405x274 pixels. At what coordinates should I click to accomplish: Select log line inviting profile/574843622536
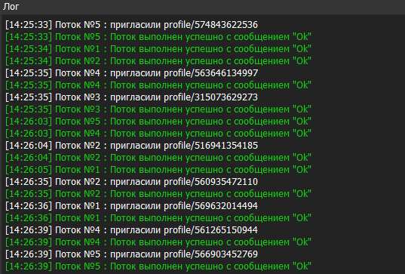(131, 25)
